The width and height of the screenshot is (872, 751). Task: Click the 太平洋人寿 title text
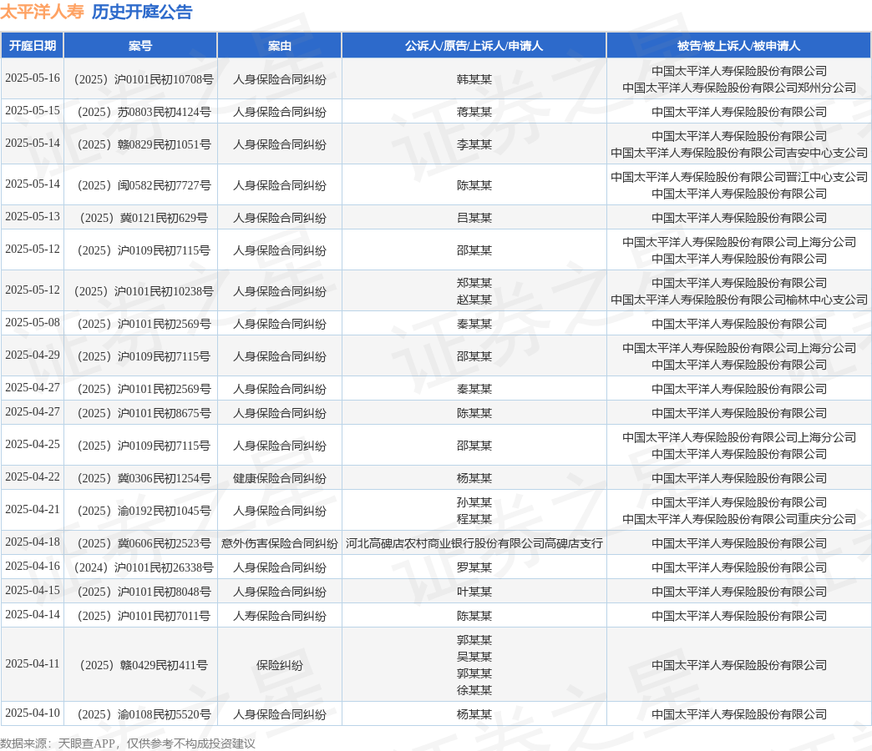coord(43,12)
